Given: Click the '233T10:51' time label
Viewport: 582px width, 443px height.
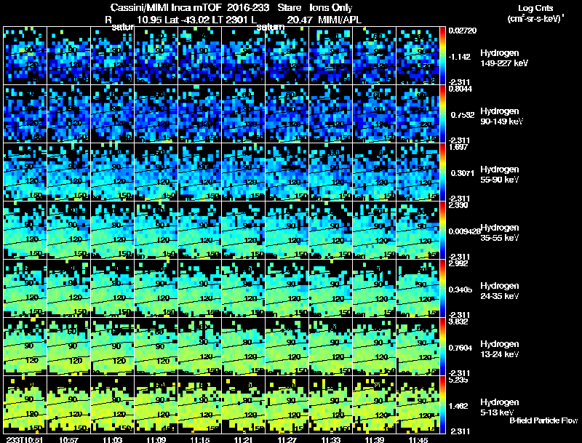Looking at the screenshot, I should [x=25, y=439].
